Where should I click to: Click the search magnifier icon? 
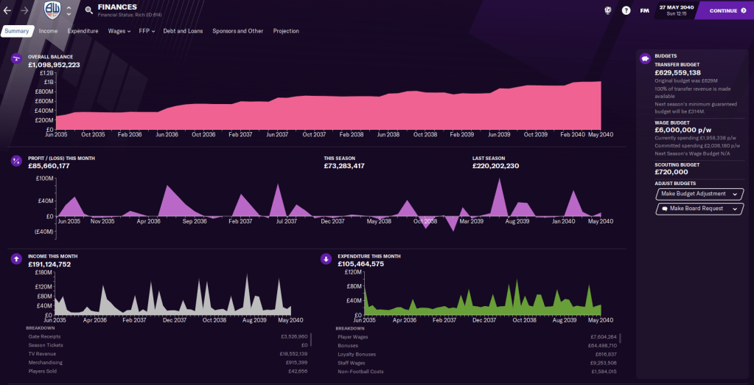88,10
